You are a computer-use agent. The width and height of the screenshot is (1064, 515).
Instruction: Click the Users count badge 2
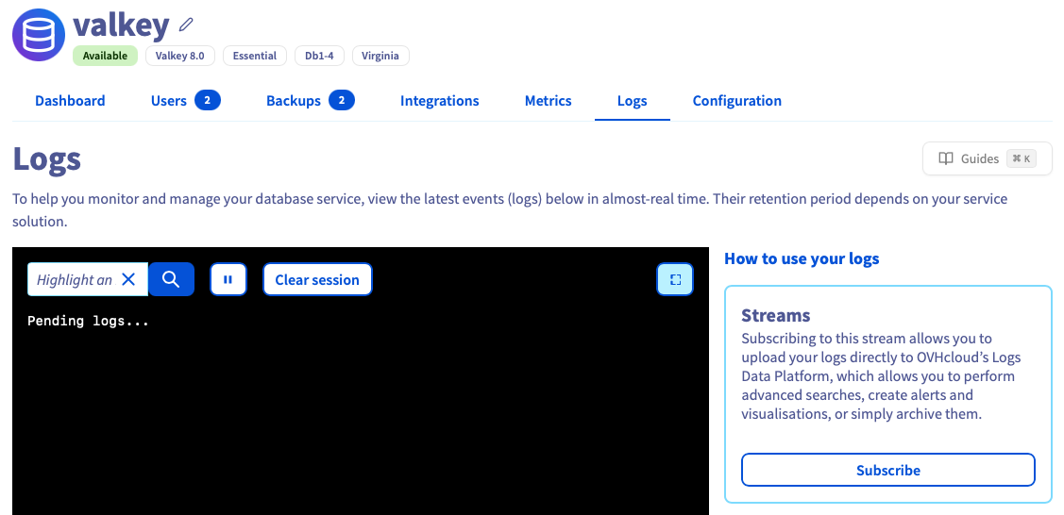pos(208,100)
